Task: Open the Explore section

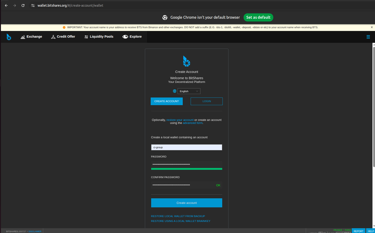Action: 132,37
